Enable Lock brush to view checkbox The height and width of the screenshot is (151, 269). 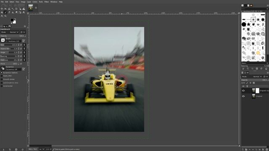click(2, 83)
